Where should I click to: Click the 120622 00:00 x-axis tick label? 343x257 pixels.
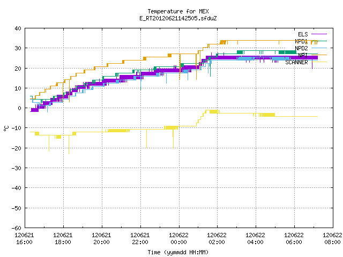(178, 239)
